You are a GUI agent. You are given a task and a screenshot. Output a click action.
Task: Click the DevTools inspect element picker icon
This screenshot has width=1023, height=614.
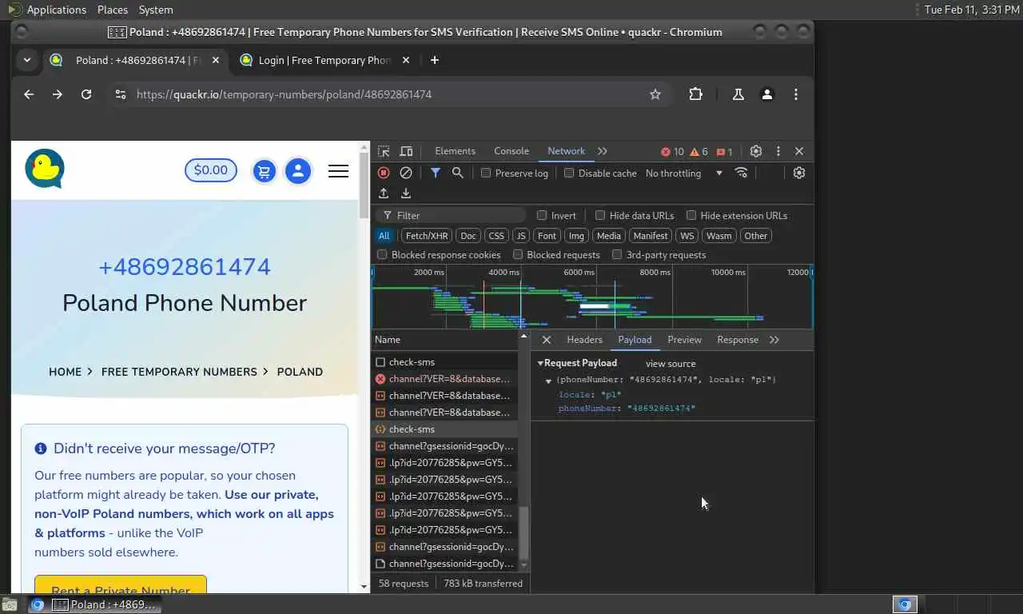coord(384,151)
